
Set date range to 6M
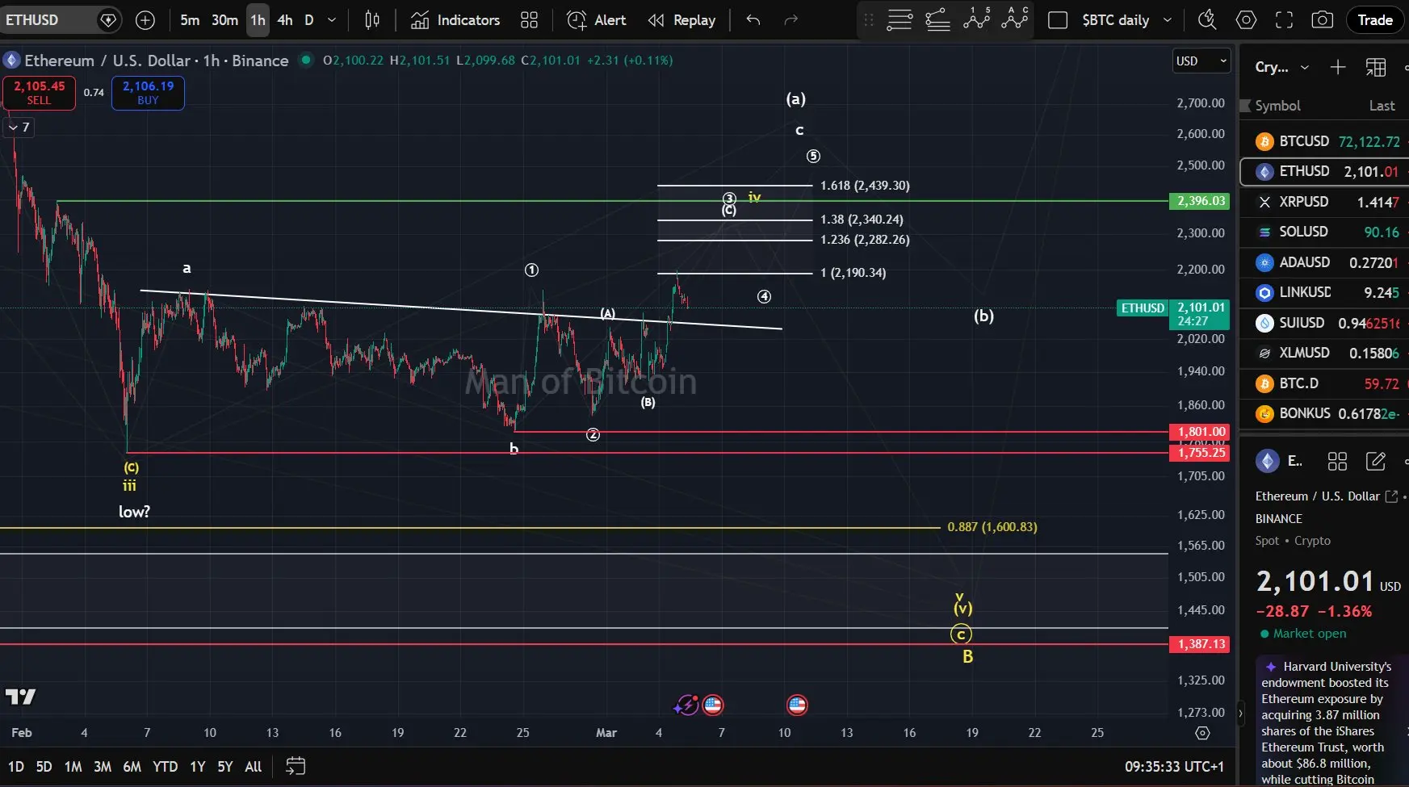point(132,767)
